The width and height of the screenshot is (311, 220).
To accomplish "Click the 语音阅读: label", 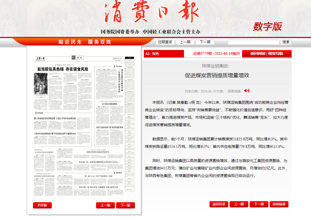I will pyautogui.click(x=235, y=91).
